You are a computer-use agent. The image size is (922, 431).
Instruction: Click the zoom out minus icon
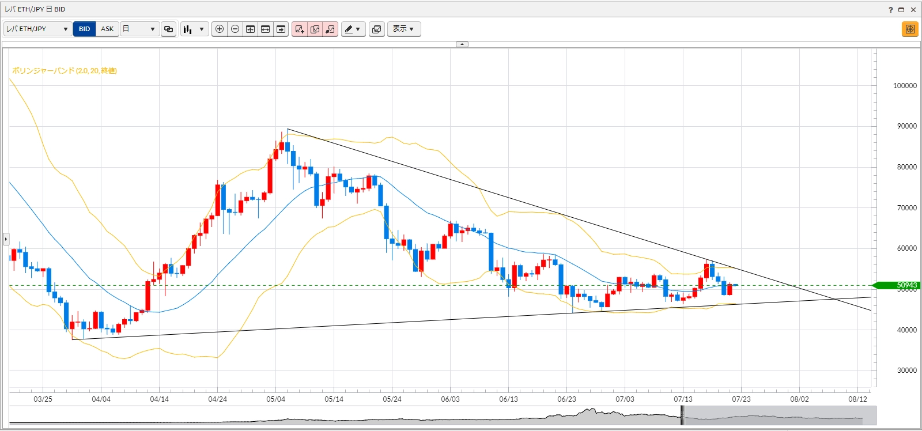coord(235,29)
